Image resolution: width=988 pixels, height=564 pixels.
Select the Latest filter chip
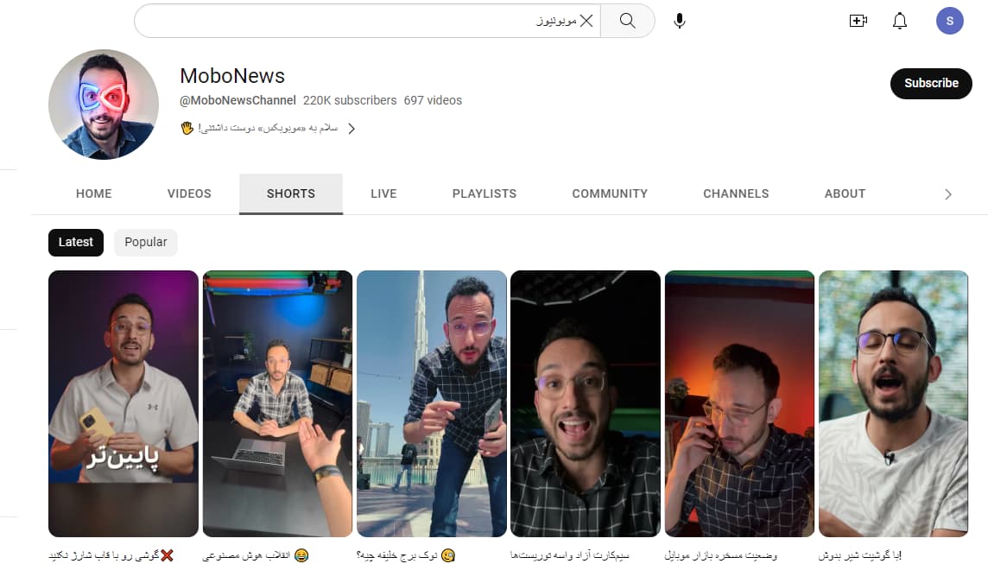pyautogui.click(x=76, y=243)
